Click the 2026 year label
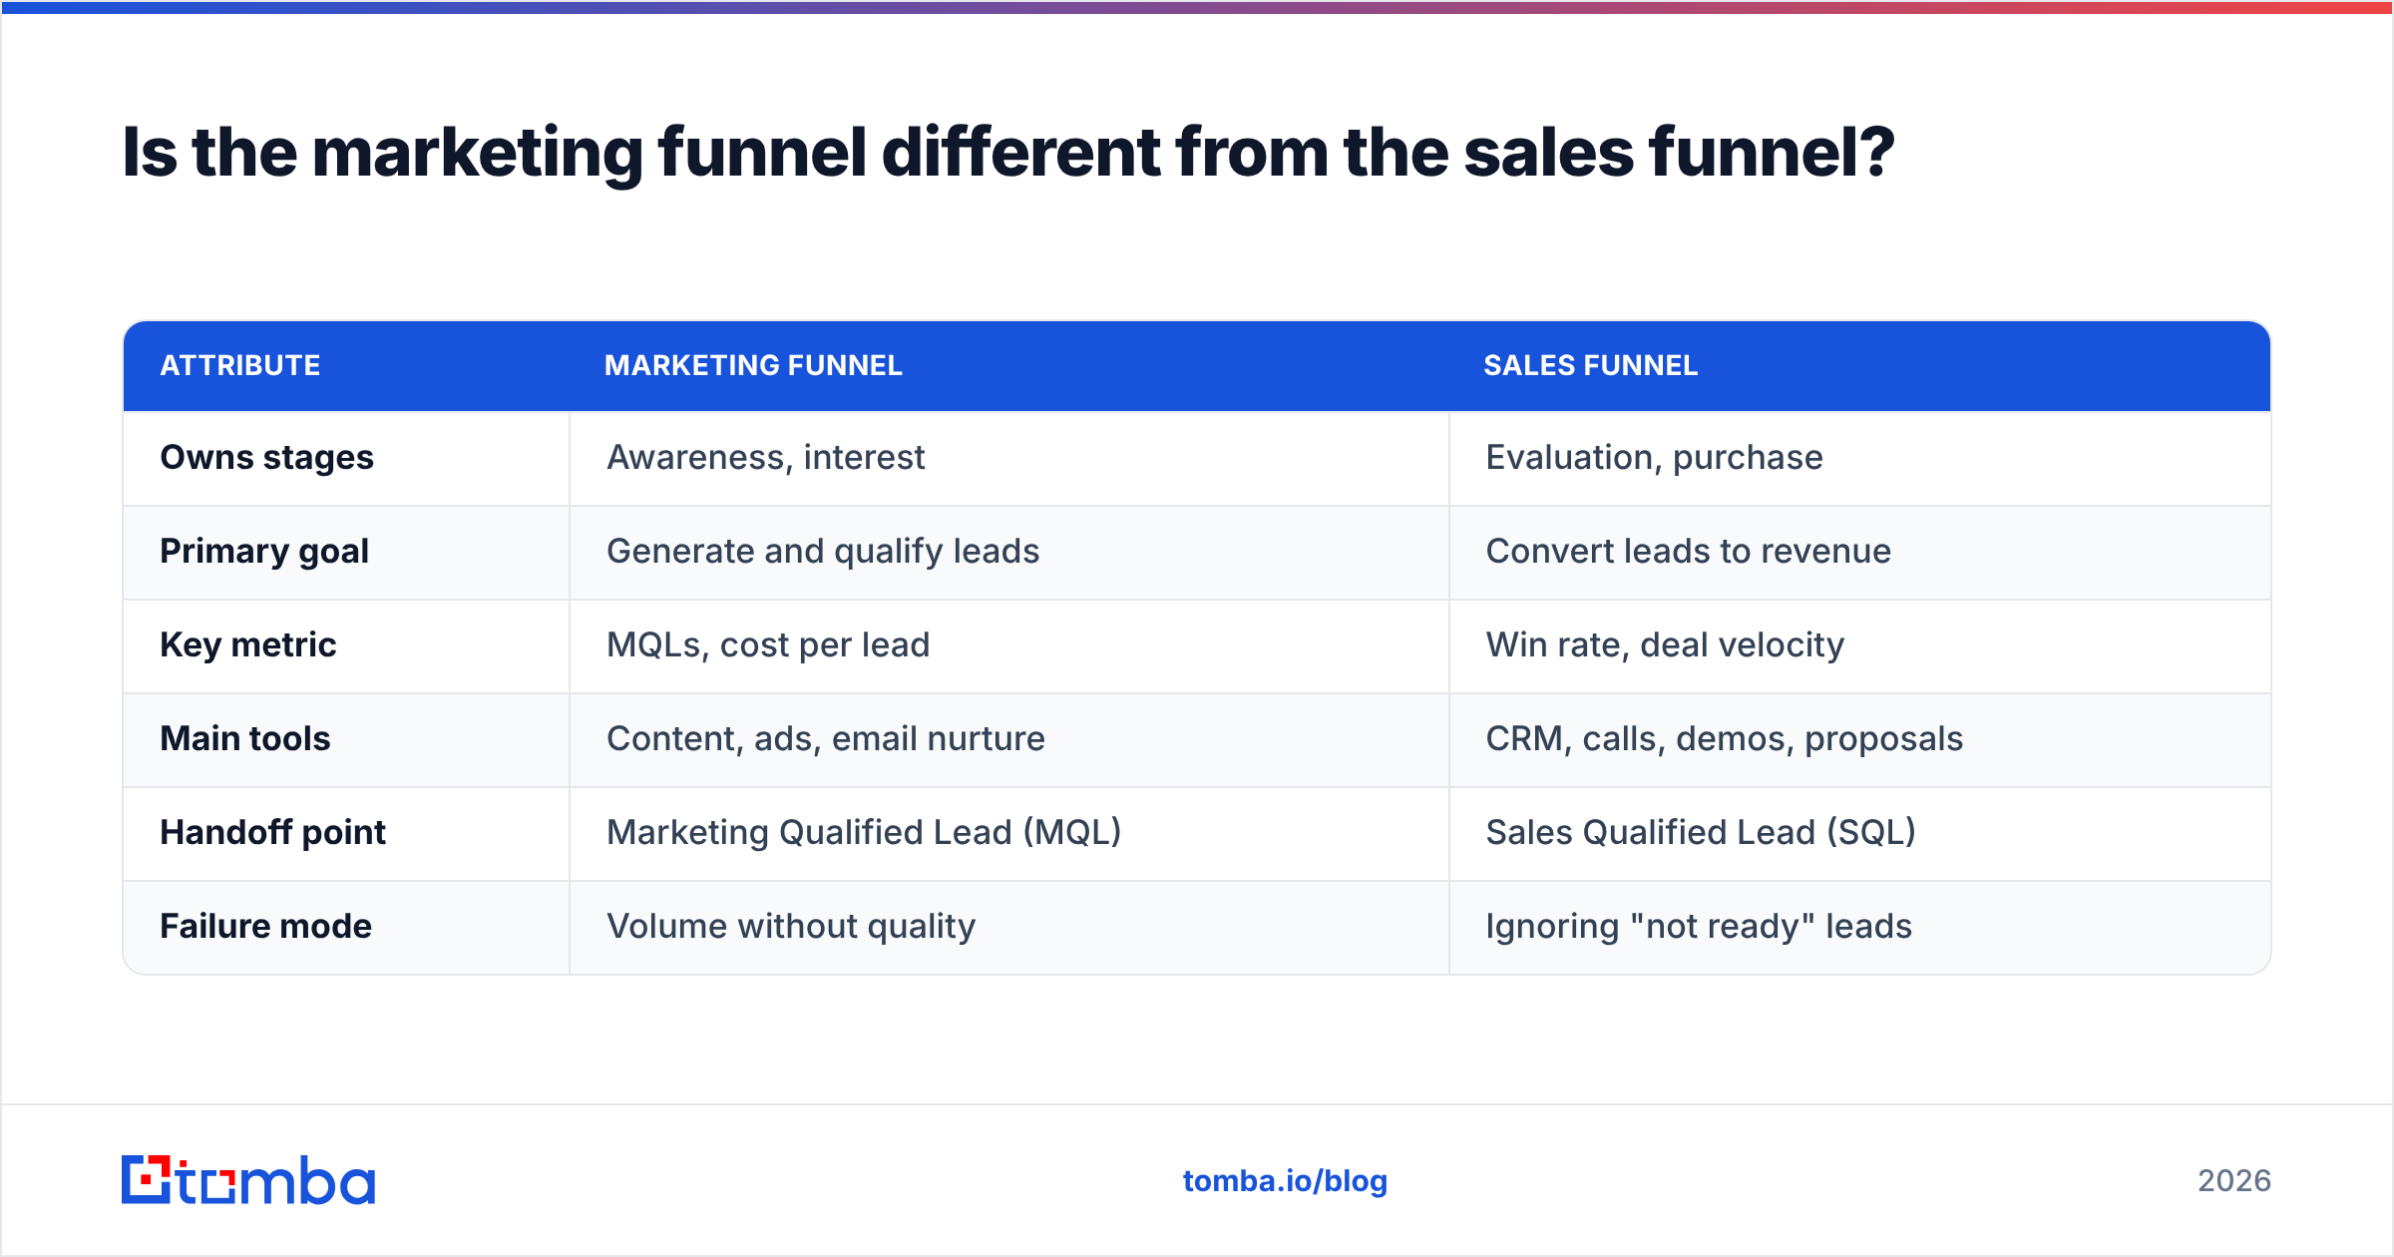Screen dimensions: 2394x1257 click(2234, 1181)
